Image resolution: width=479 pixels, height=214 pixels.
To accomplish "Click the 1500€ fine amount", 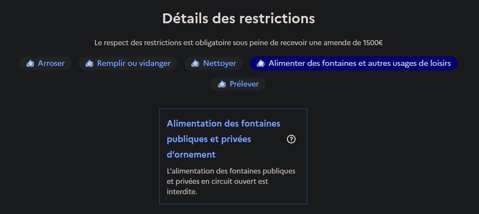I will pos(372,43).
